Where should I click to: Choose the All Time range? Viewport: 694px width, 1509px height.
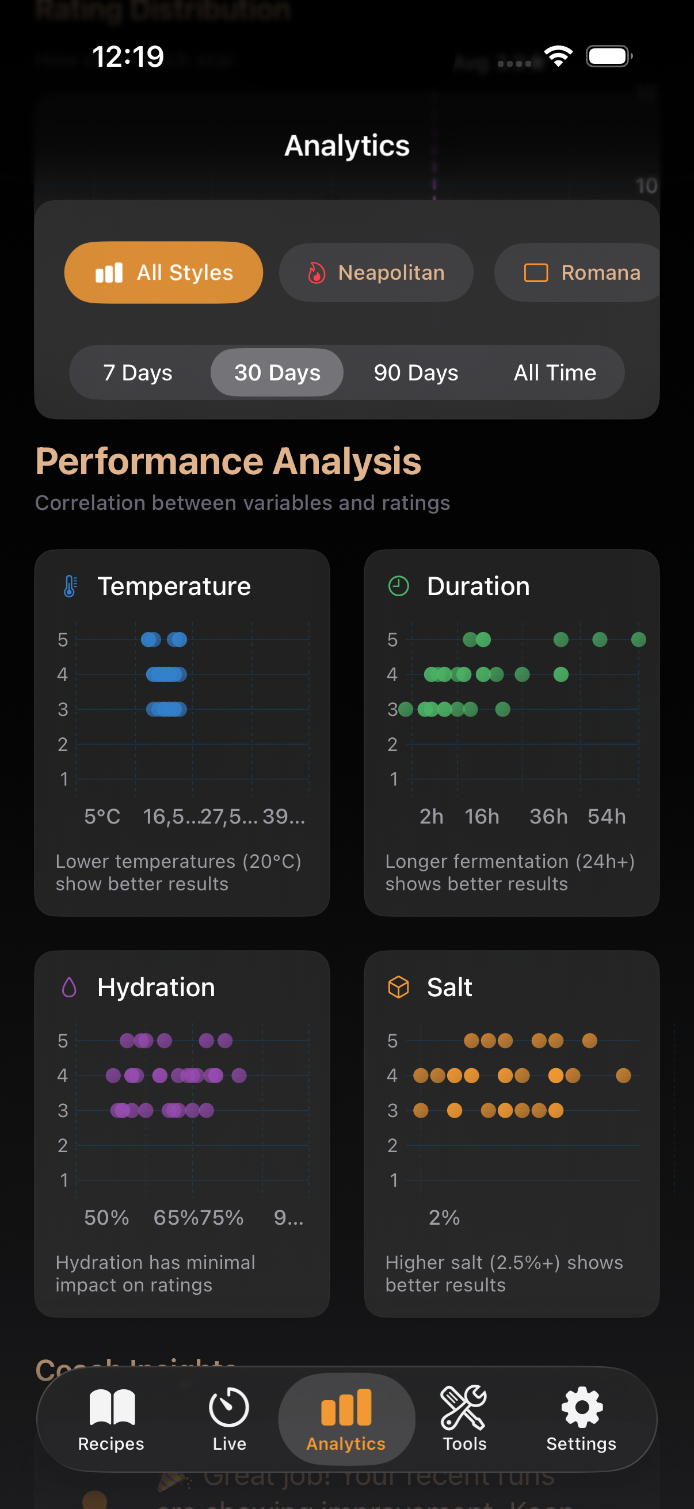(555, 372)
